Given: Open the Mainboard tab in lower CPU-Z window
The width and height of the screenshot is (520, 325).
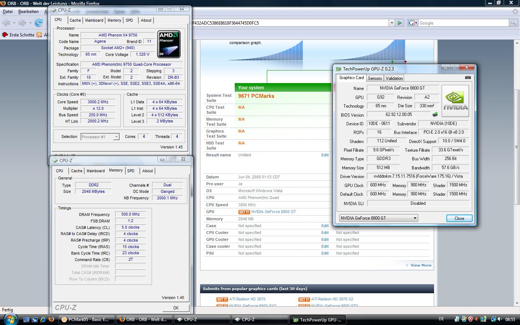Looking at the screenshot, I should tap(96, 171).
